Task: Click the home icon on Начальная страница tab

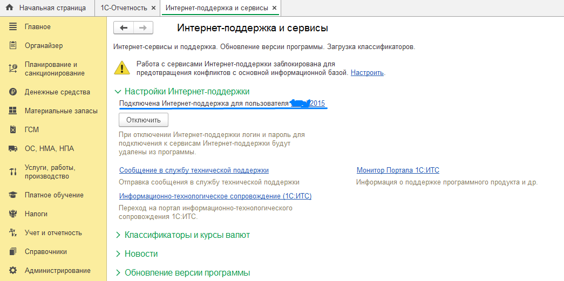Action: coord(9,8)
